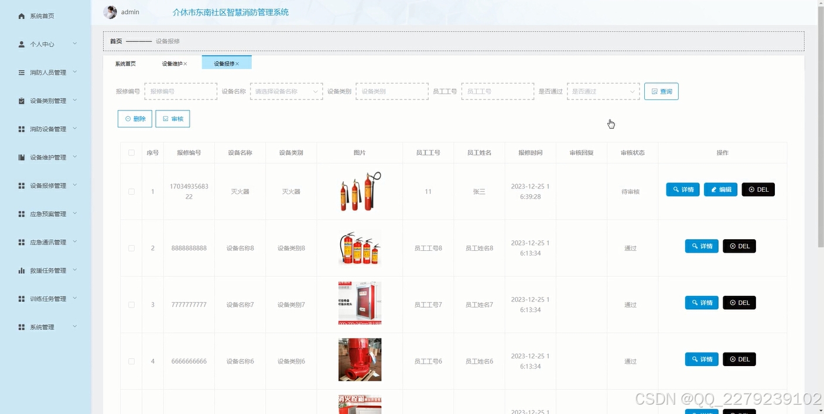Screen dimensions: 824x414
Task: Select the checkbox on row 3
Action: pos(131,304)
